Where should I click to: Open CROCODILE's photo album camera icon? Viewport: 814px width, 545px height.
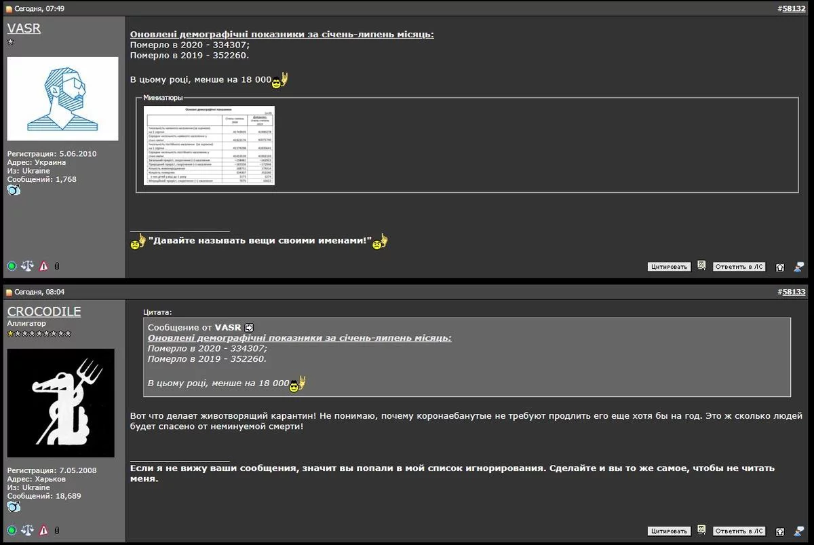(14, 507)
